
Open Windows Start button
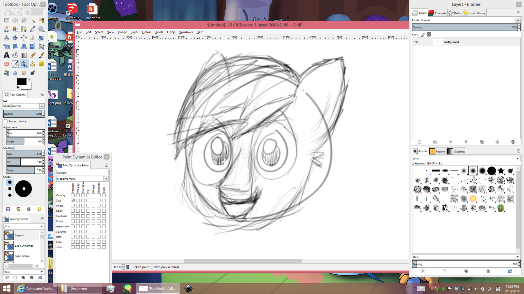7,288
